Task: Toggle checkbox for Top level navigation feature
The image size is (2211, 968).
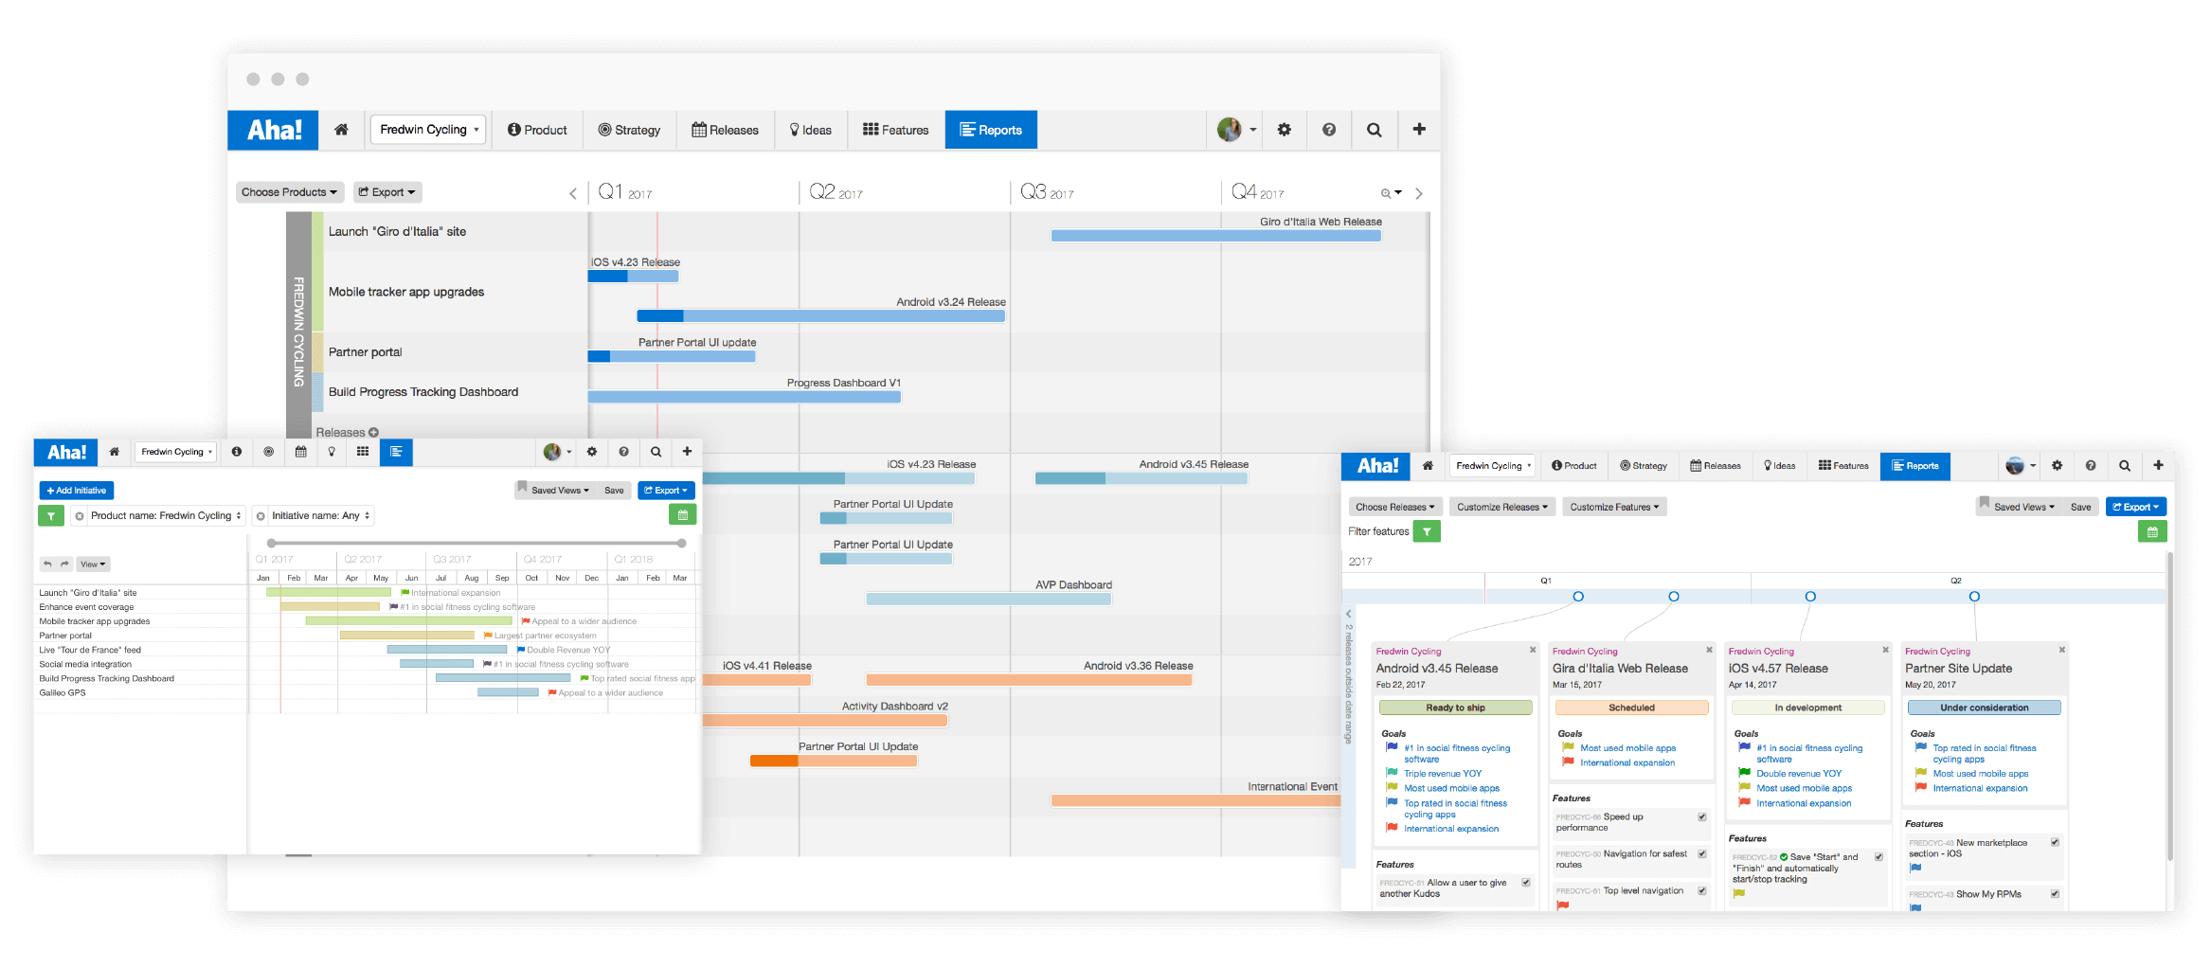Action: [x=1702, y=891]
